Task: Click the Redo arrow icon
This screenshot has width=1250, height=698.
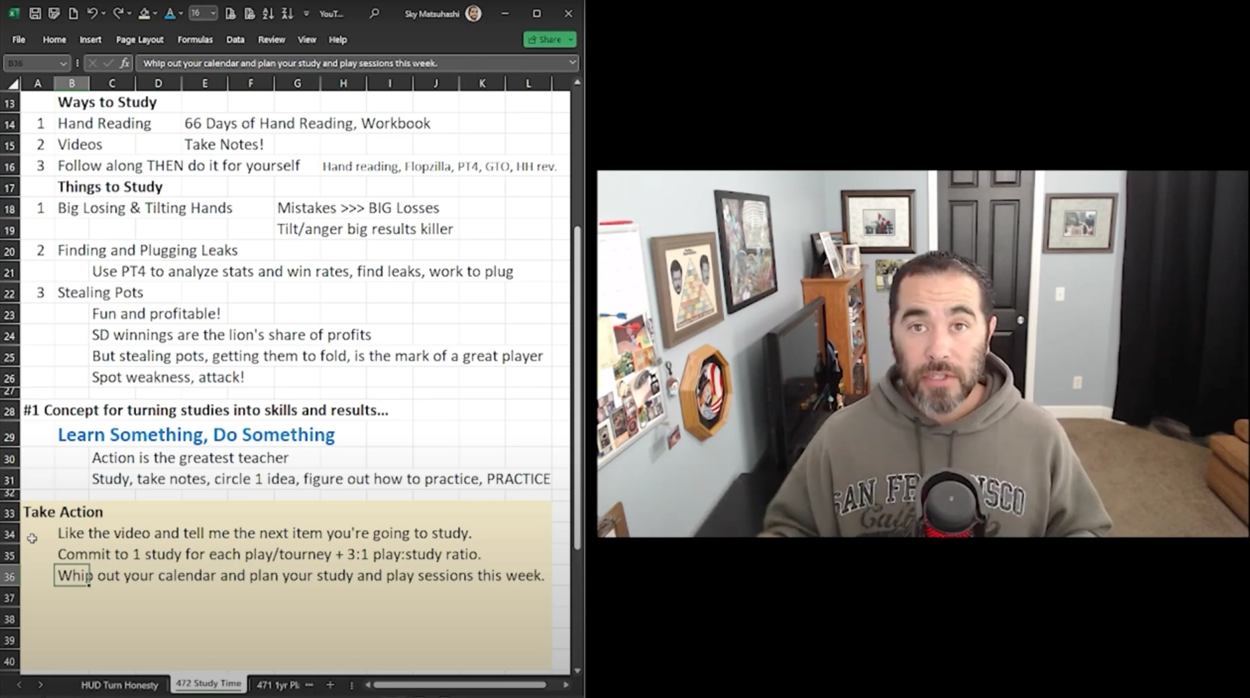Action: pyautogui.click(x=118, y=14)
